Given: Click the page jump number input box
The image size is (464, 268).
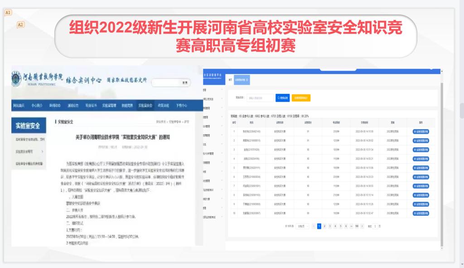Looking at the screenshot, I should point(374,226).
